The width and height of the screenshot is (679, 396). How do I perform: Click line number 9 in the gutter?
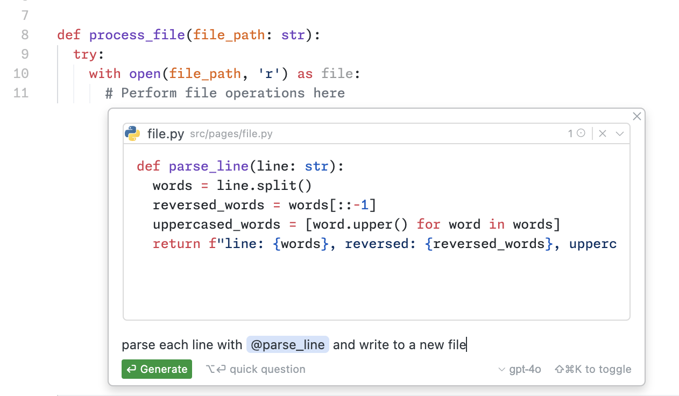pyautogui.click(x=25, y=54)
